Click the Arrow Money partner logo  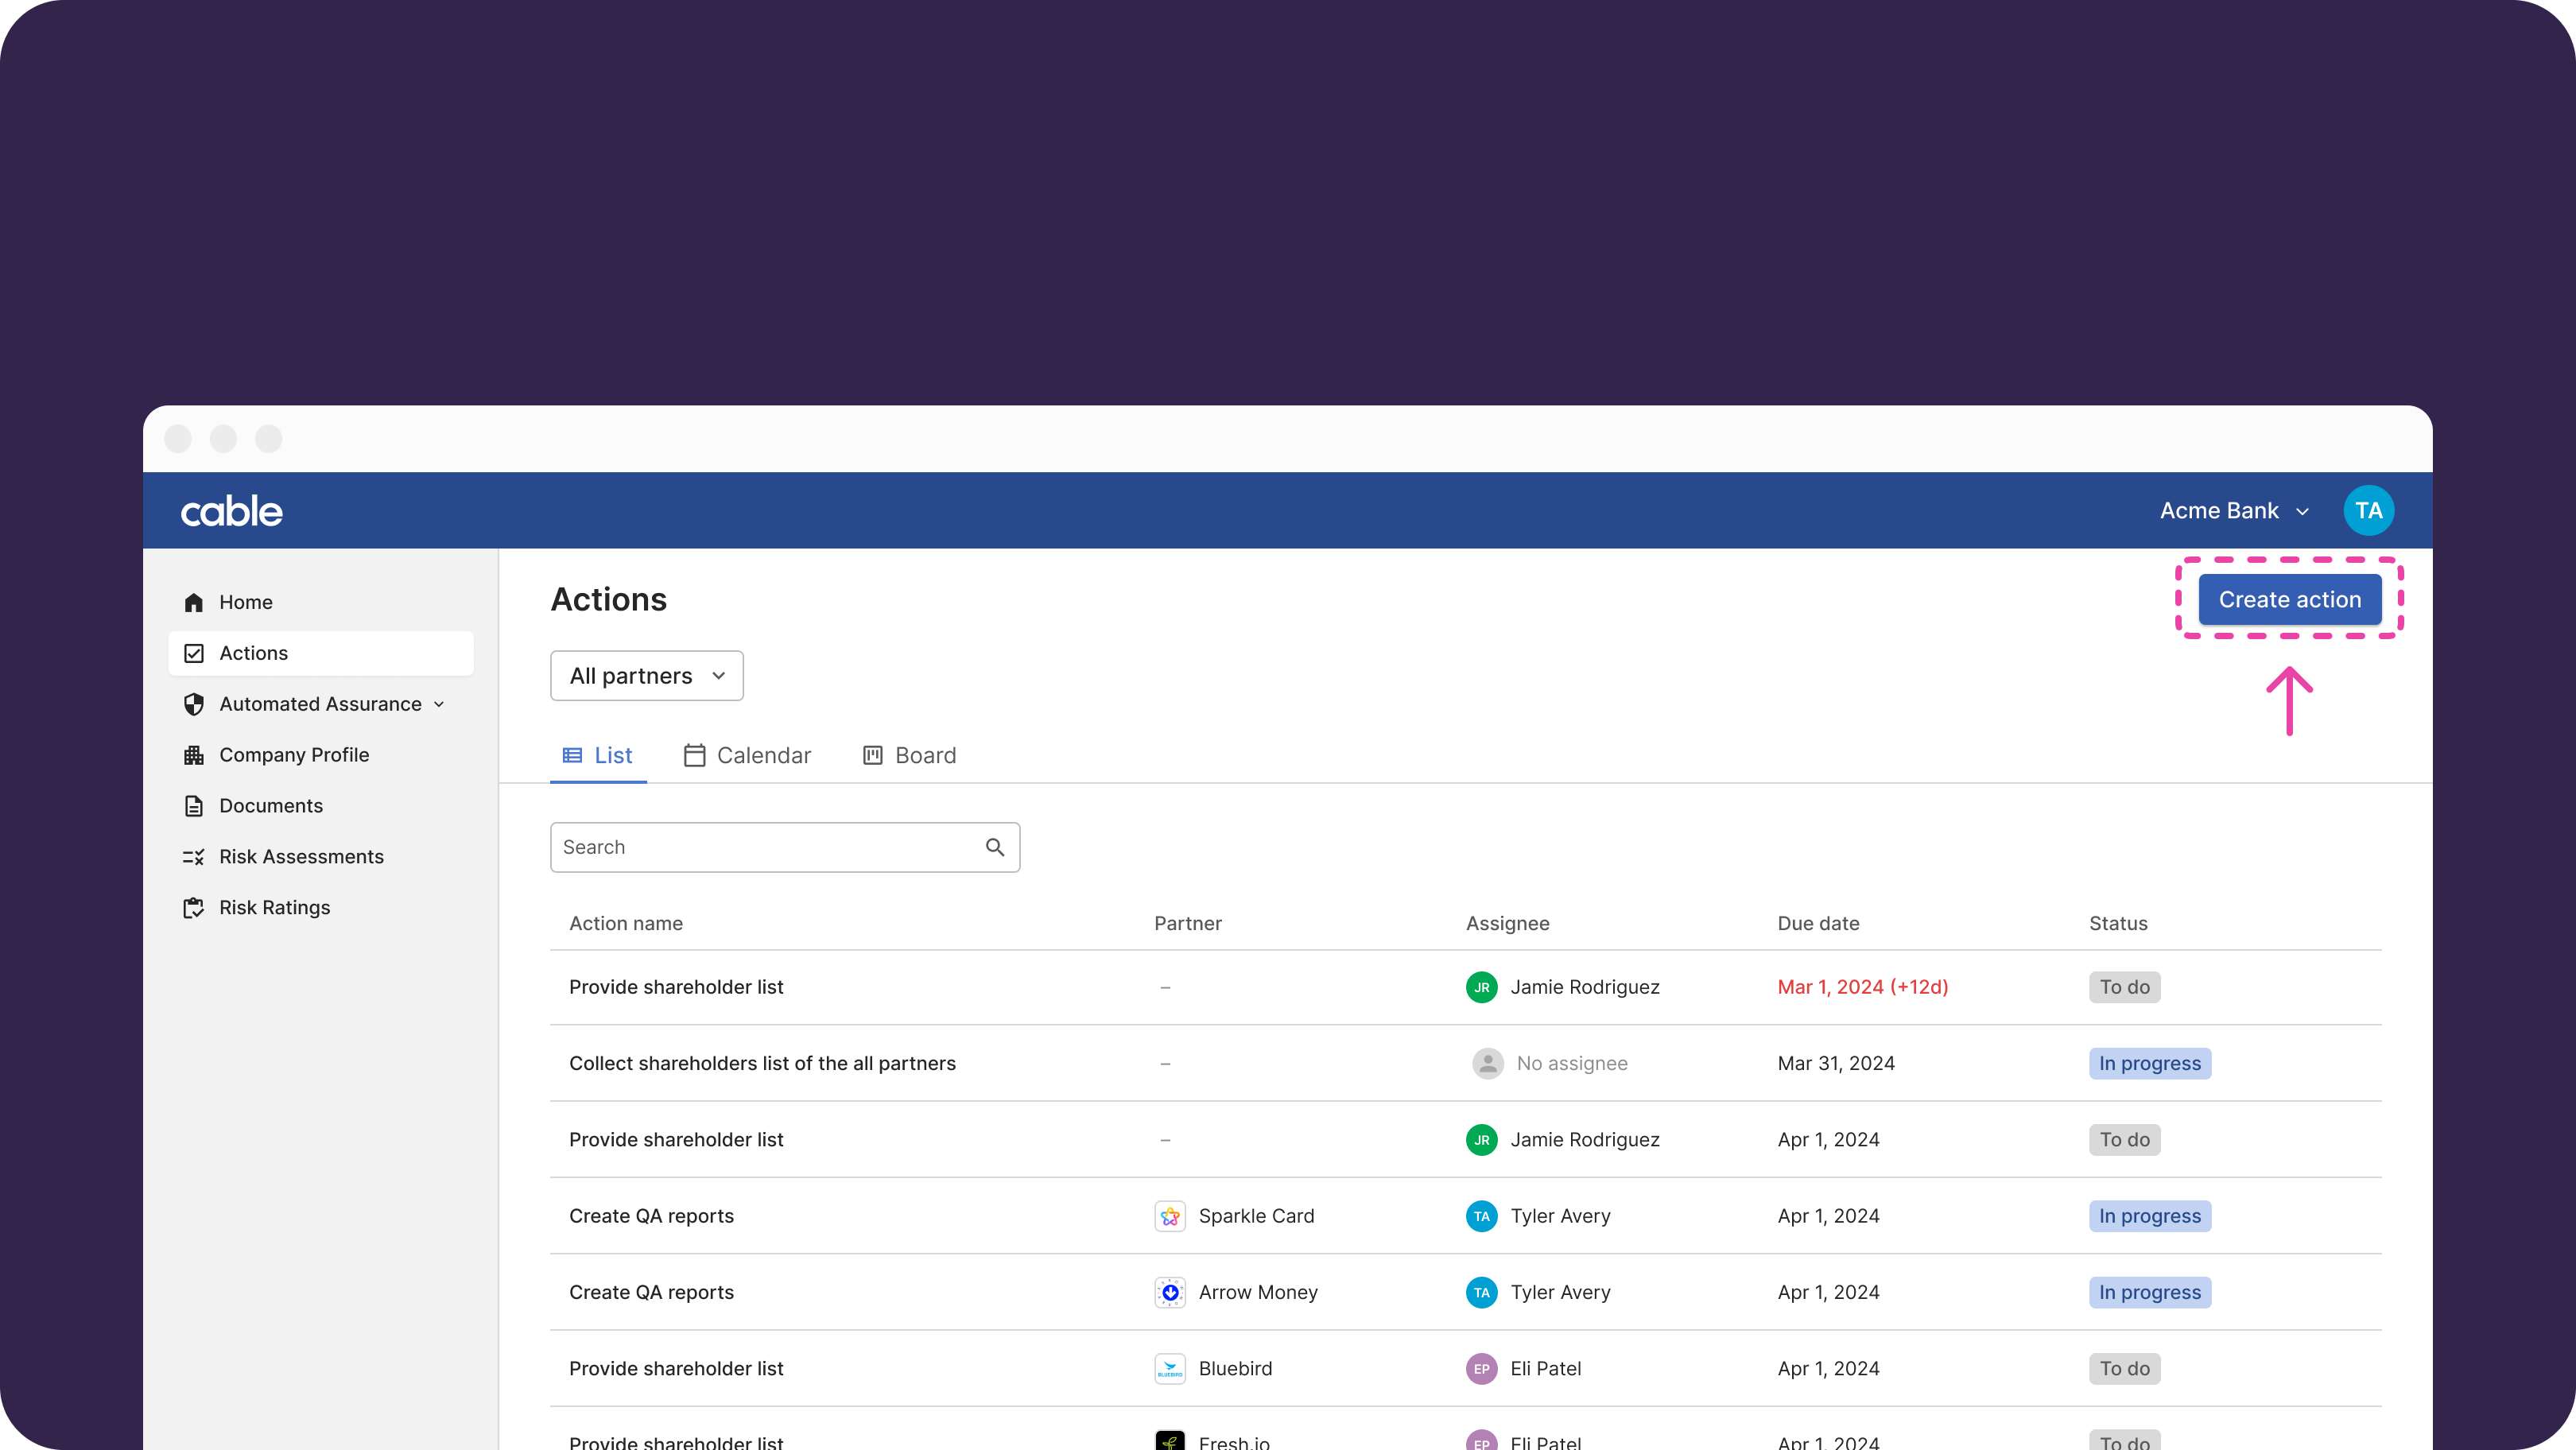coord(1170,1292)
